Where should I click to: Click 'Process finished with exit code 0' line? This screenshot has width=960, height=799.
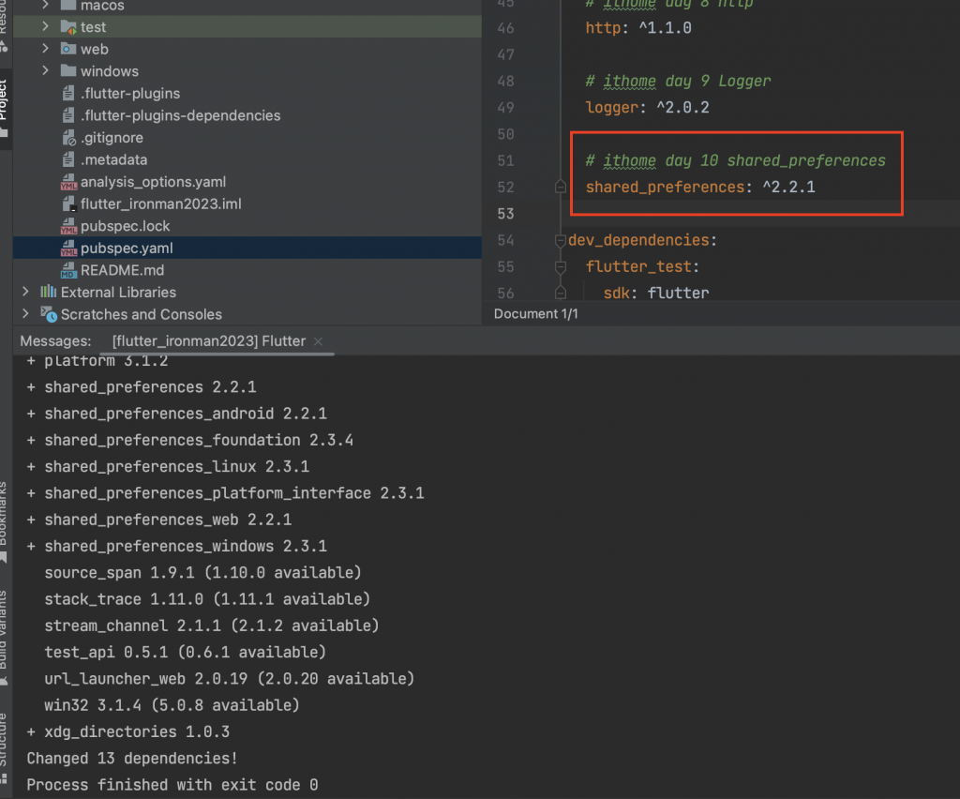(x=172, y=785)
